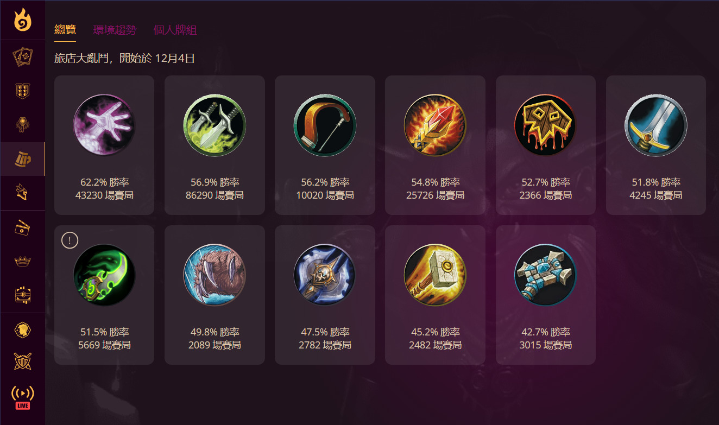
Task: Open the knight helmet sidebar icon
Action: (22, 192)
